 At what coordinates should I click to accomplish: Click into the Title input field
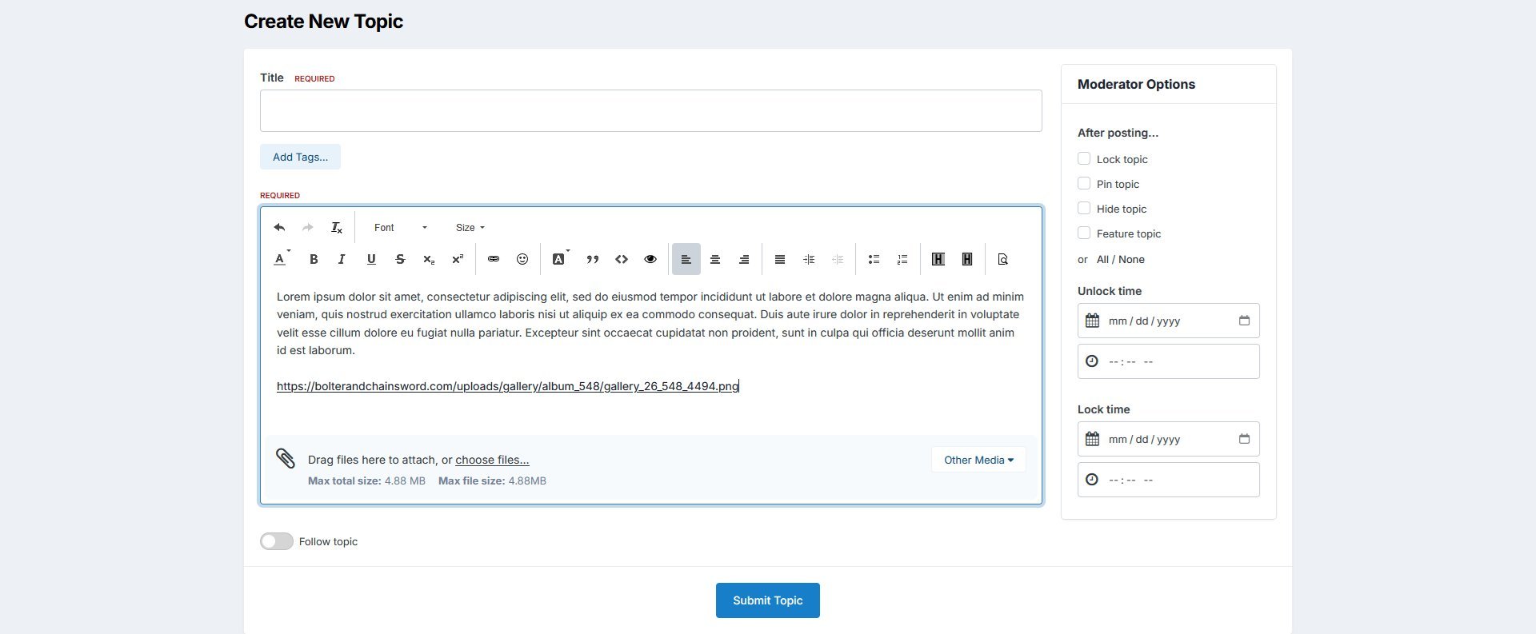pyautogui.click(x=650, y=111)
